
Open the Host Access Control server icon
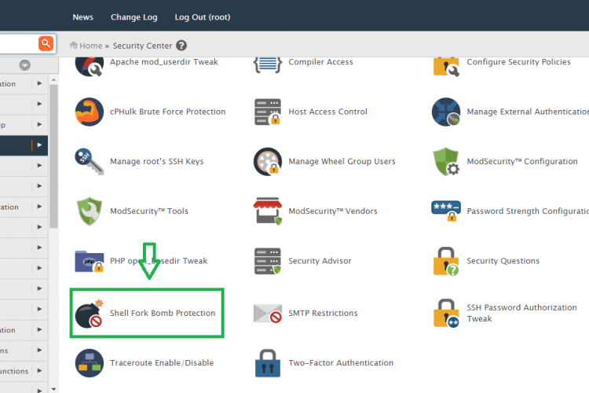pos(268,112)
